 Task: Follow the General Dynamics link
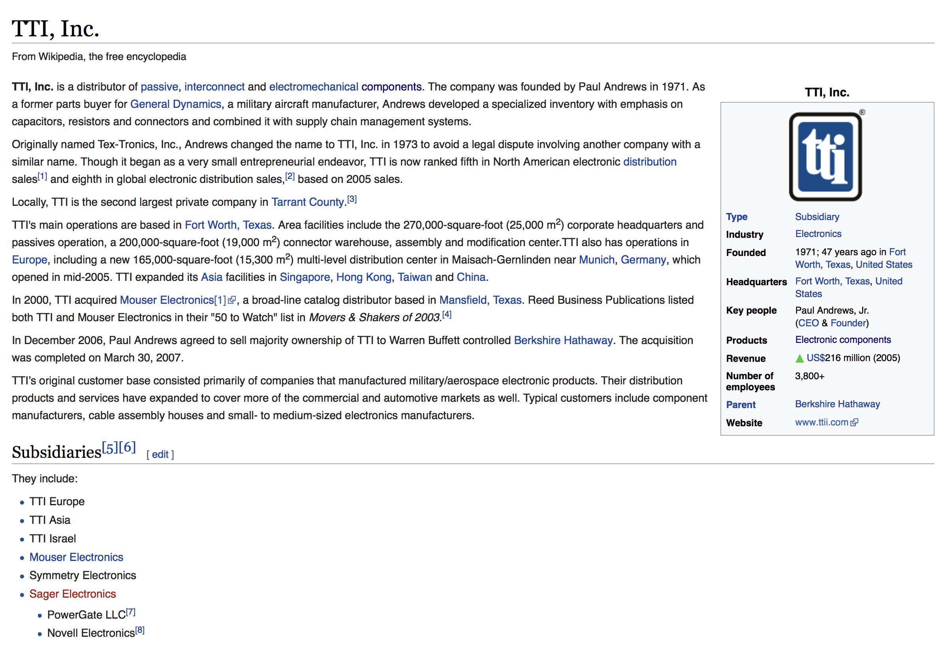(x=176, y=104)
